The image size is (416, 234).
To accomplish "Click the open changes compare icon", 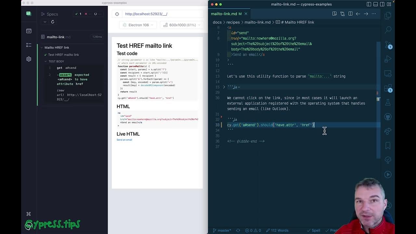I will [x=342, y=14].
